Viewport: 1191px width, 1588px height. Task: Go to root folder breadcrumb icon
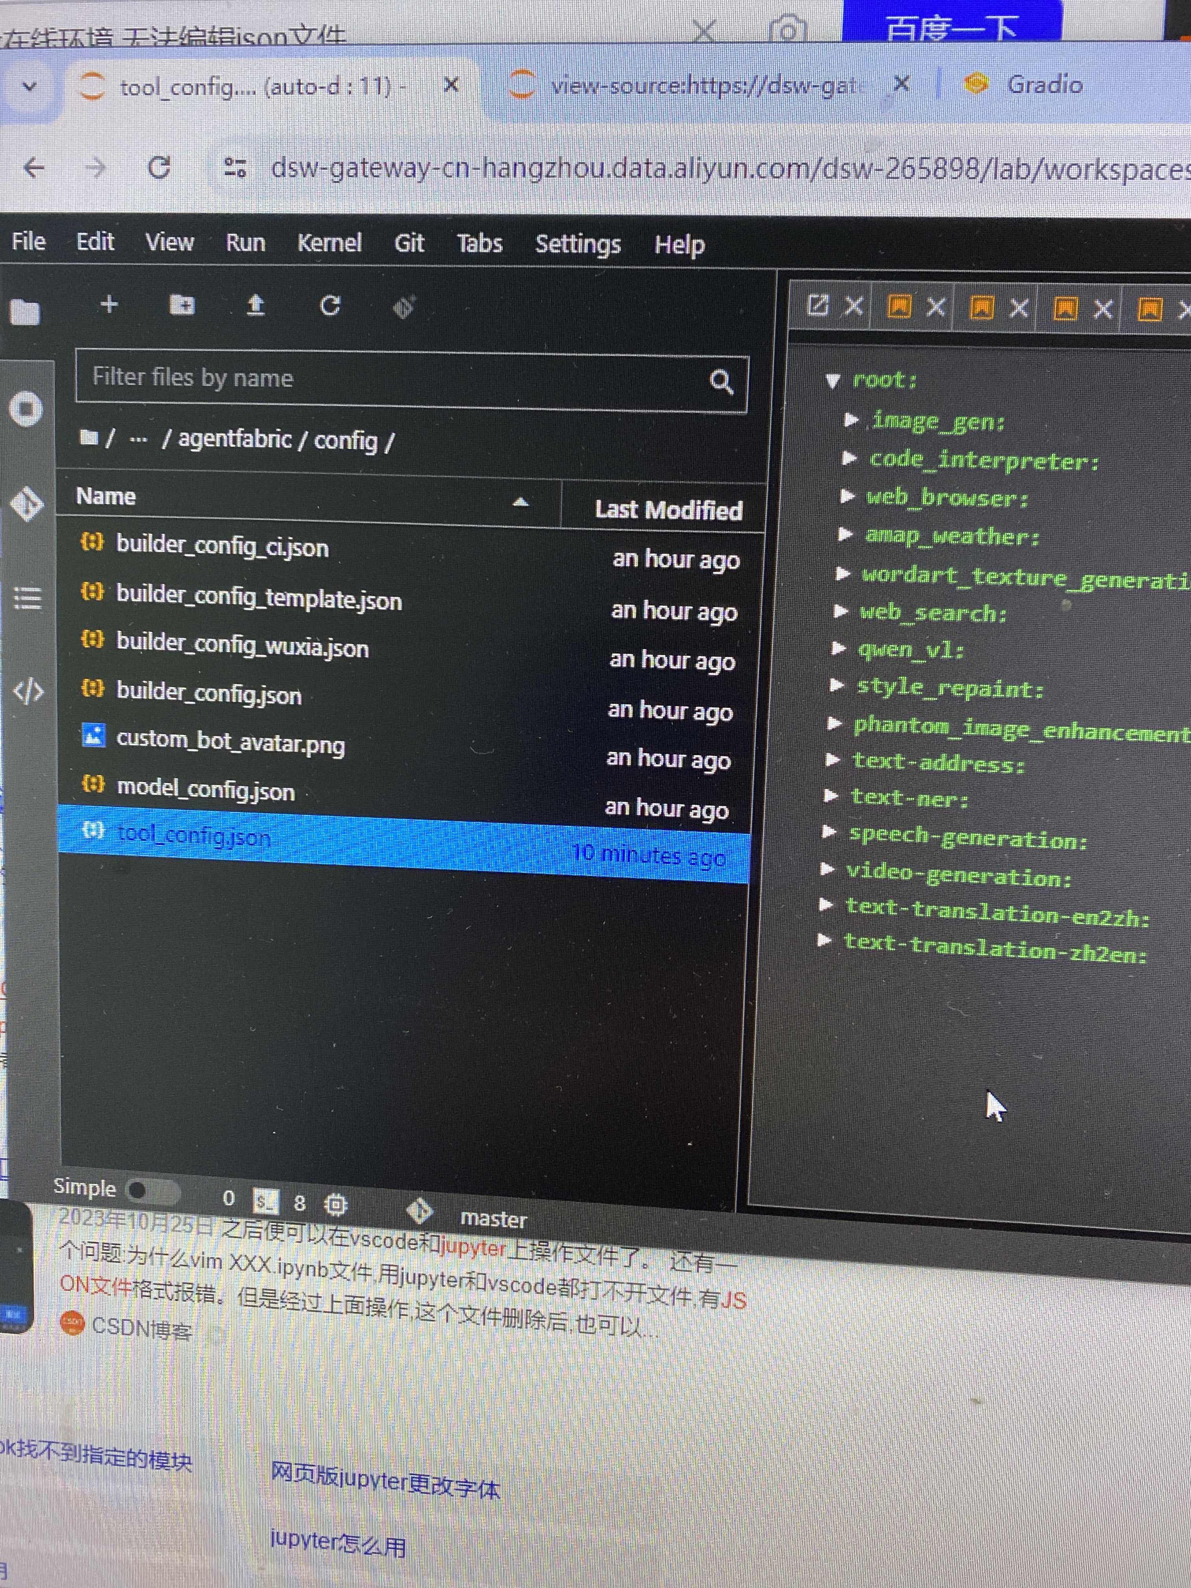(x=89, y=436)
